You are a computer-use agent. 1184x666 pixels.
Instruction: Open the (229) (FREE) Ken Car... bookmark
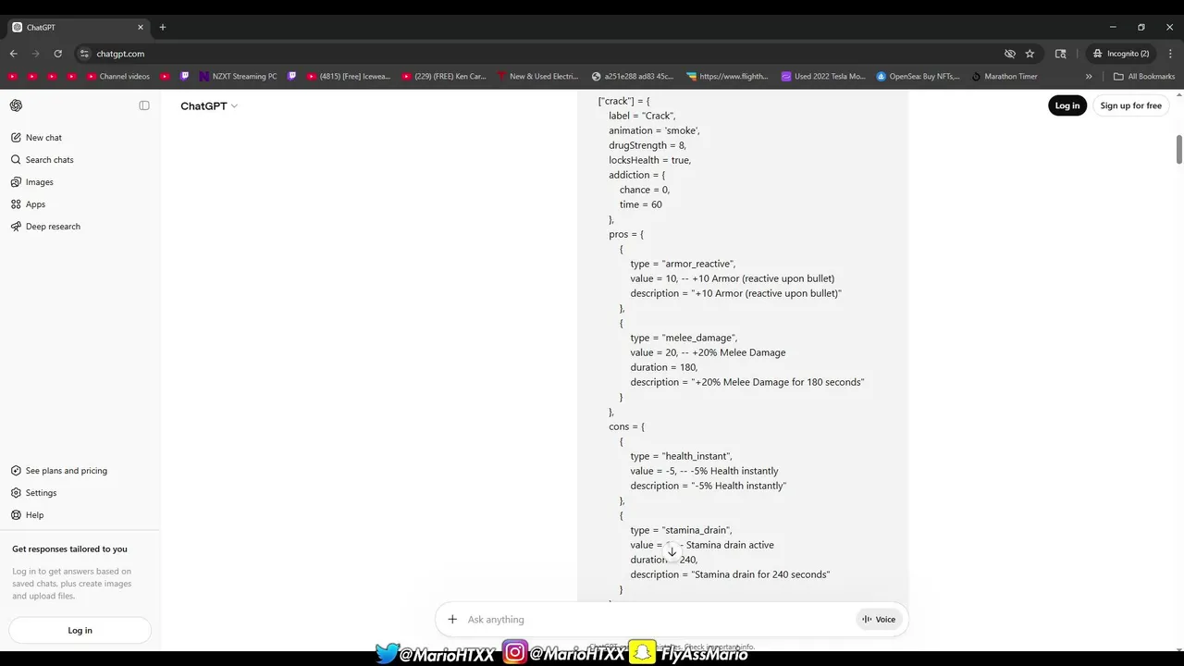444,77
